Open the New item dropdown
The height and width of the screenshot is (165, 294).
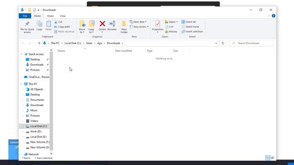[138, 22]
